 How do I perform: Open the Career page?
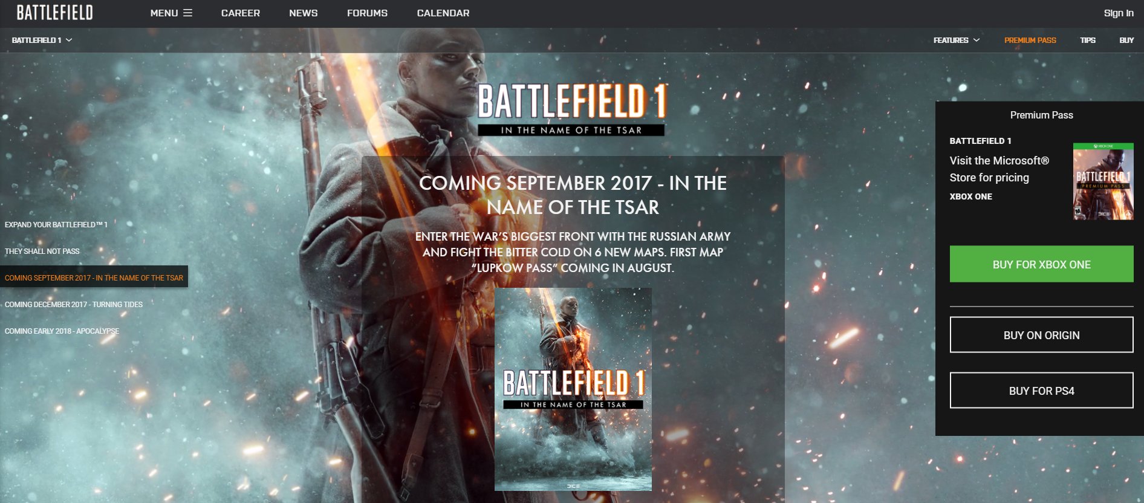[241, 13]
